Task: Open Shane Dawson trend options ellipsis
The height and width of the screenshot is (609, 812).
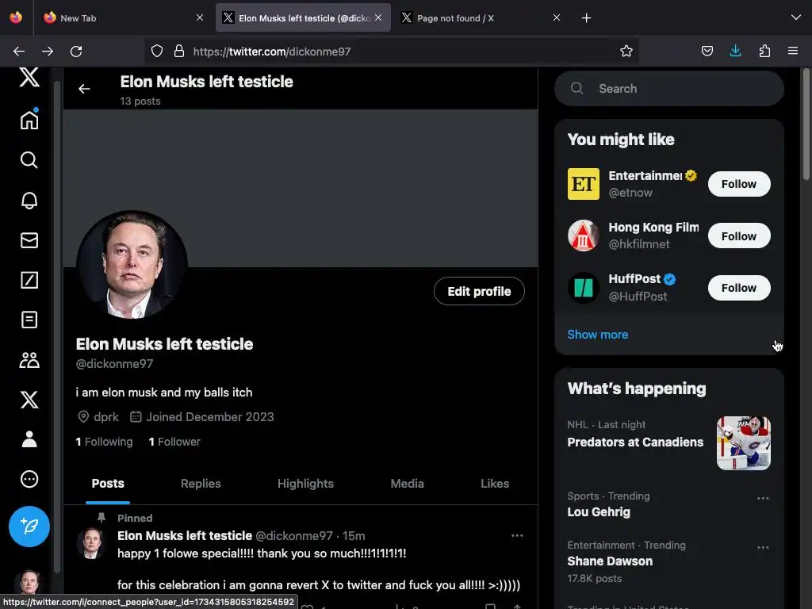Action: tap(763, 547)
